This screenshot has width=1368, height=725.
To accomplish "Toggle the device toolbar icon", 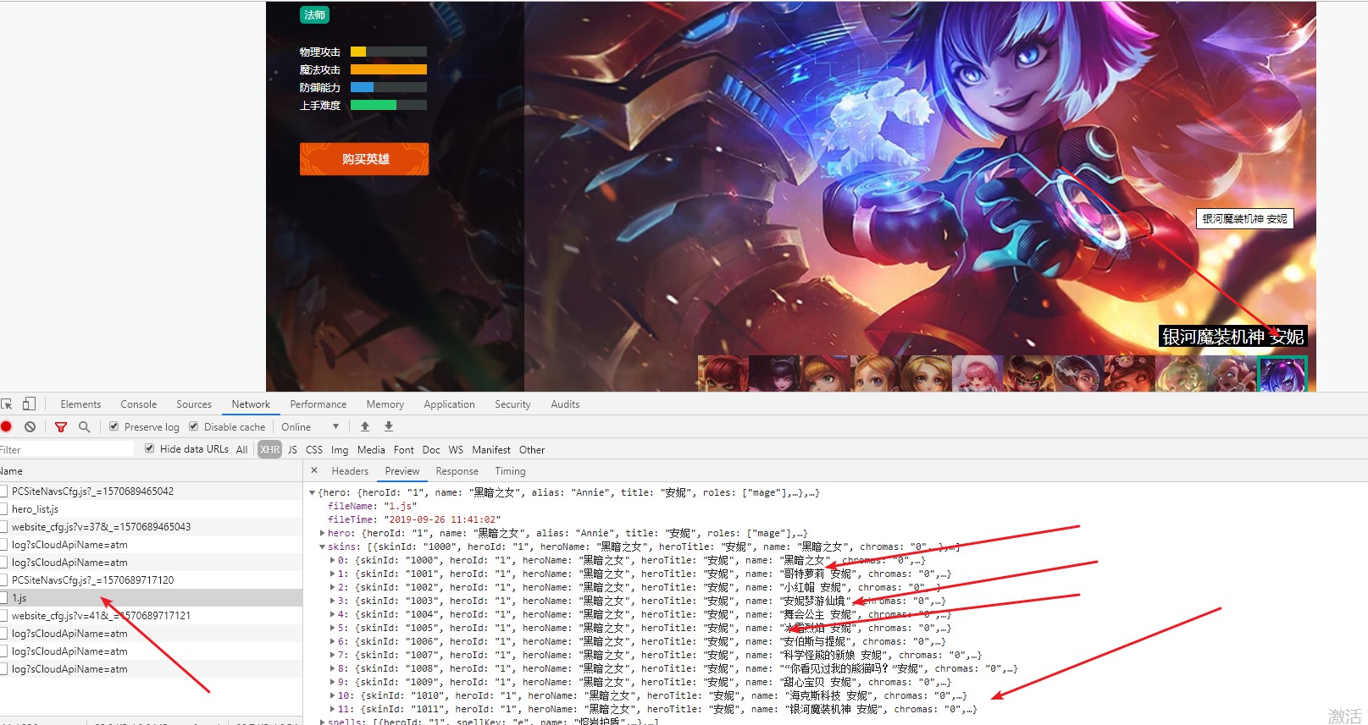I will (29, 404).
